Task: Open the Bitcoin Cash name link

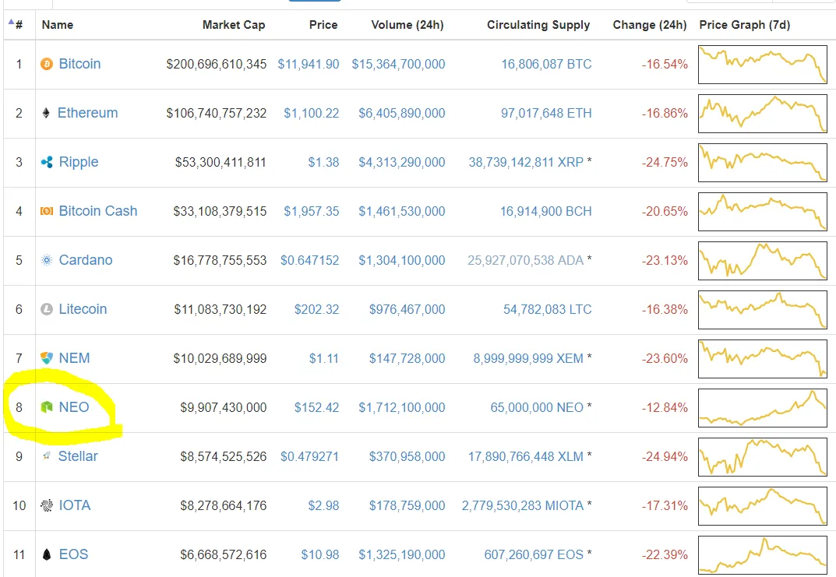Action: pyautogui.click(x=98, y=211)
